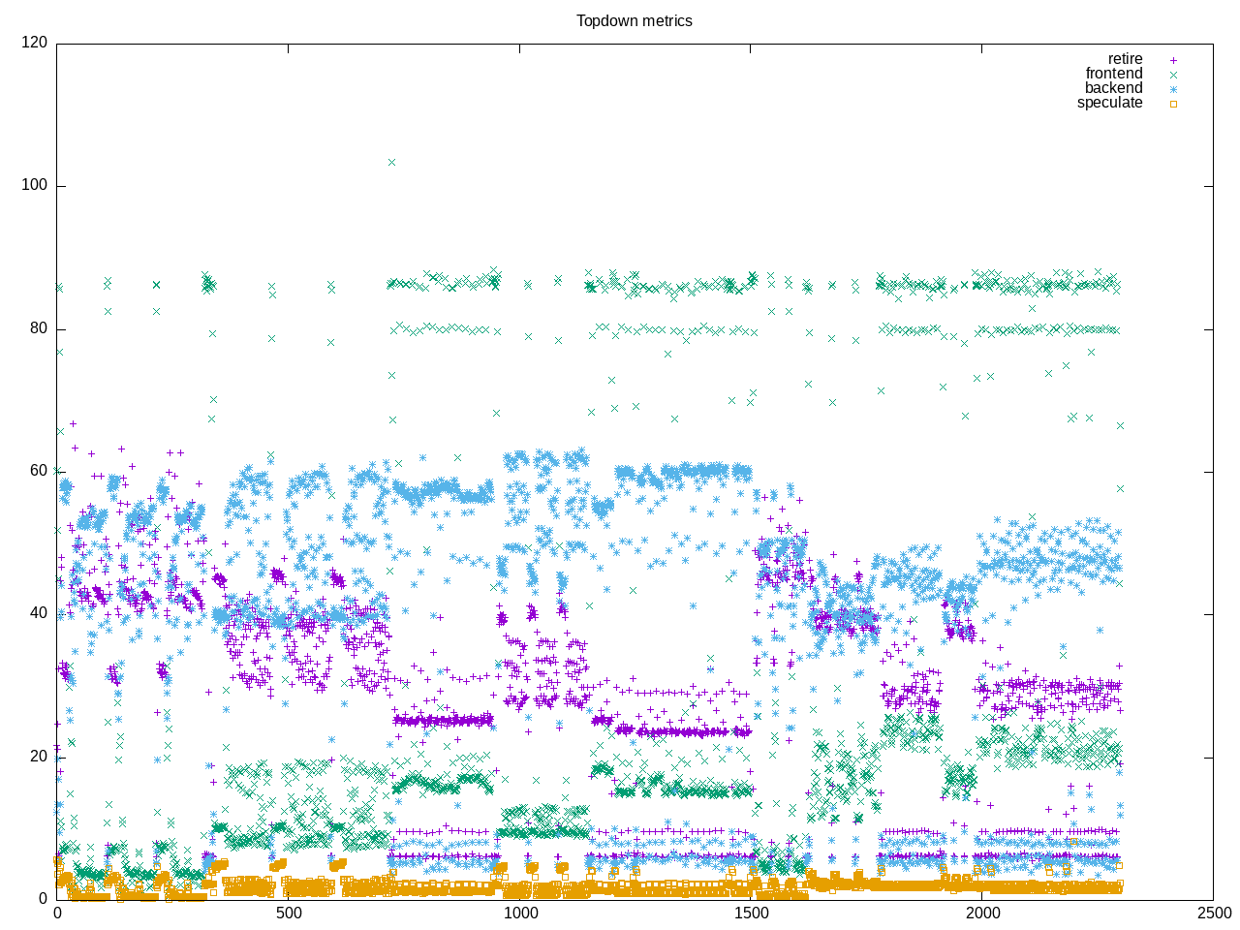Click the 120 label on the y-axis

click(34, 43)
